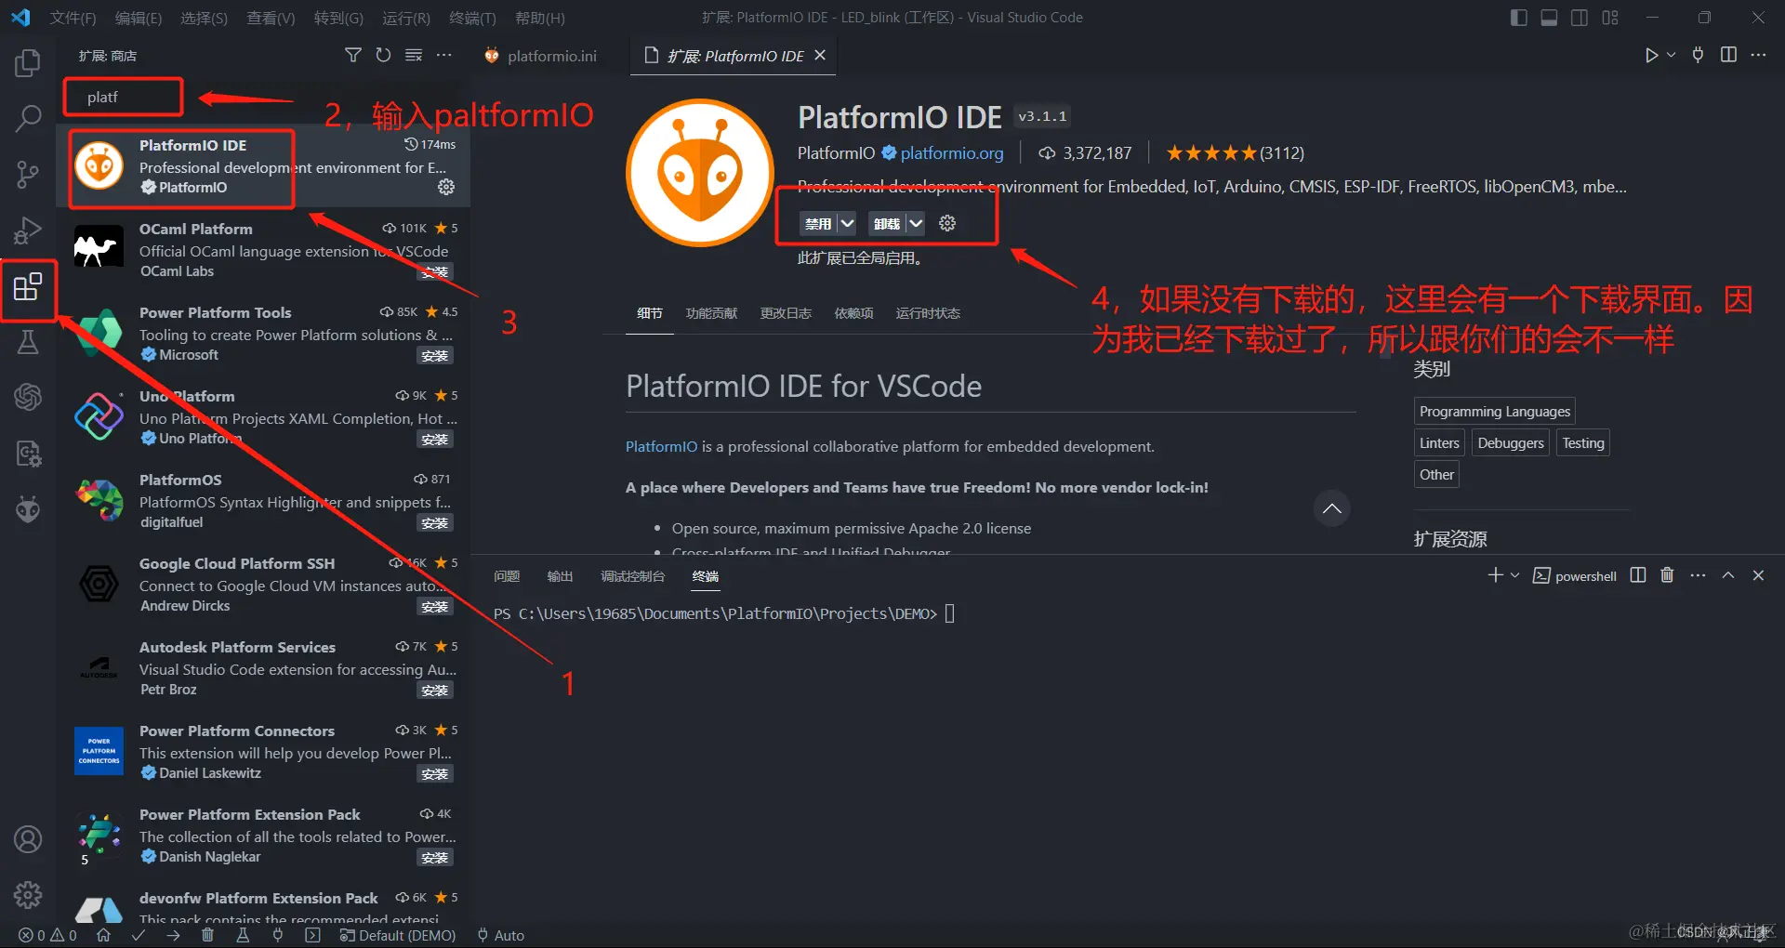Switch to 问题 problems panel tab
This screenshot has width=1785, height=948.
(x=507, y=576)
